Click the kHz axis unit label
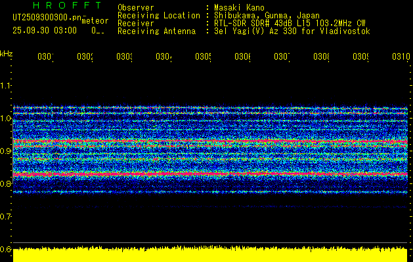The height and width of the screenshot is (262, 413). click(7, 54)
